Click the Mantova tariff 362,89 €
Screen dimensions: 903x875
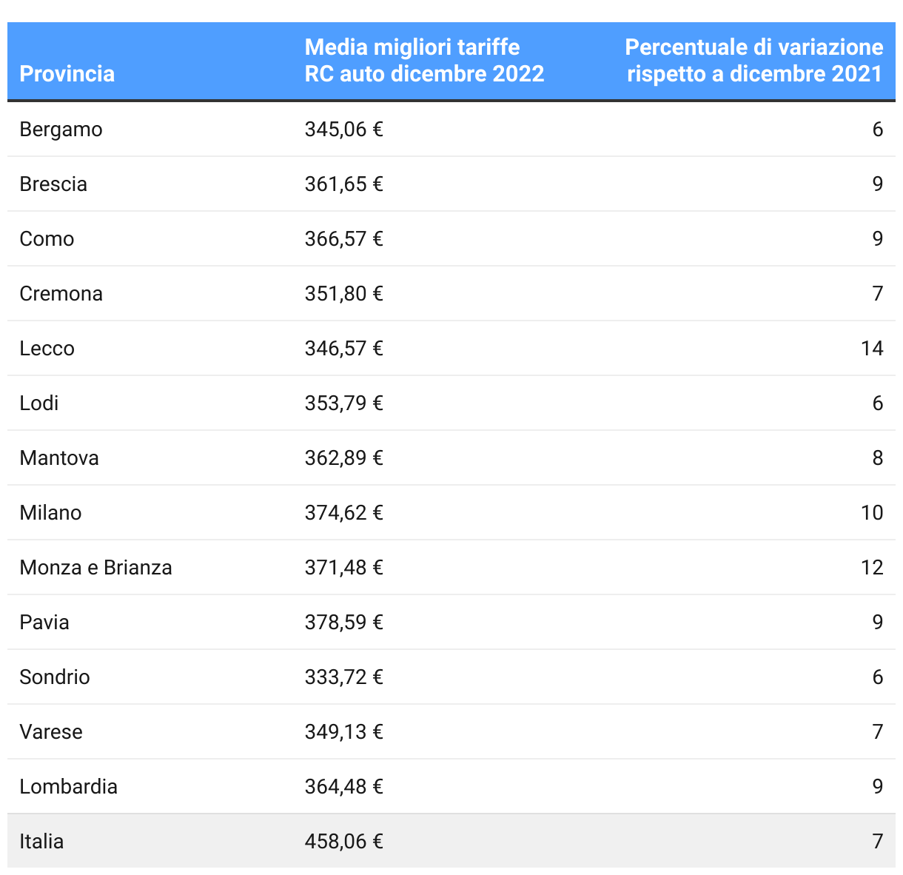(343, 458)
